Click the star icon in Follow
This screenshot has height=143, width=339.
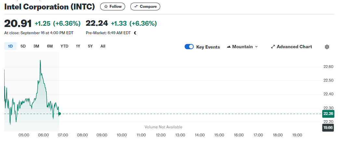[x=106, y=7]
